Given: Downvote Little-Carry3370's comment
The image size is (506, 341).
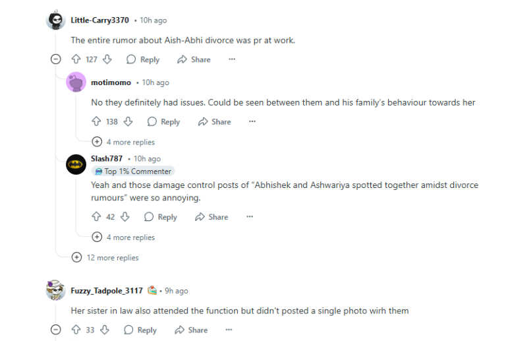Looking at the screenshot, I should (107, 59).
